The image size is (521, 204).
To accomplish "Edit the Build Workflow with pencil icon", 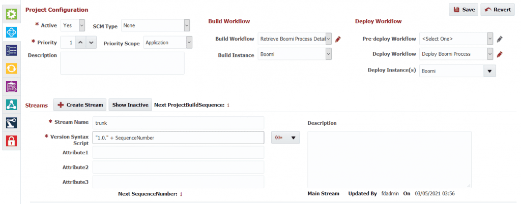I will pyautogui.click(x=338, y=39).
